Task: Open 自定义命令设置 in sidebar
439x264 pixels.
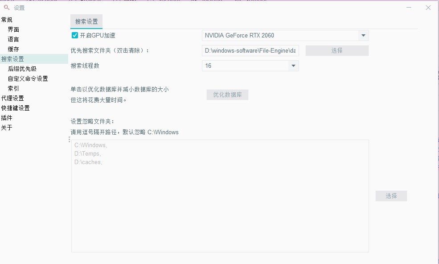Action: point(28,78)
